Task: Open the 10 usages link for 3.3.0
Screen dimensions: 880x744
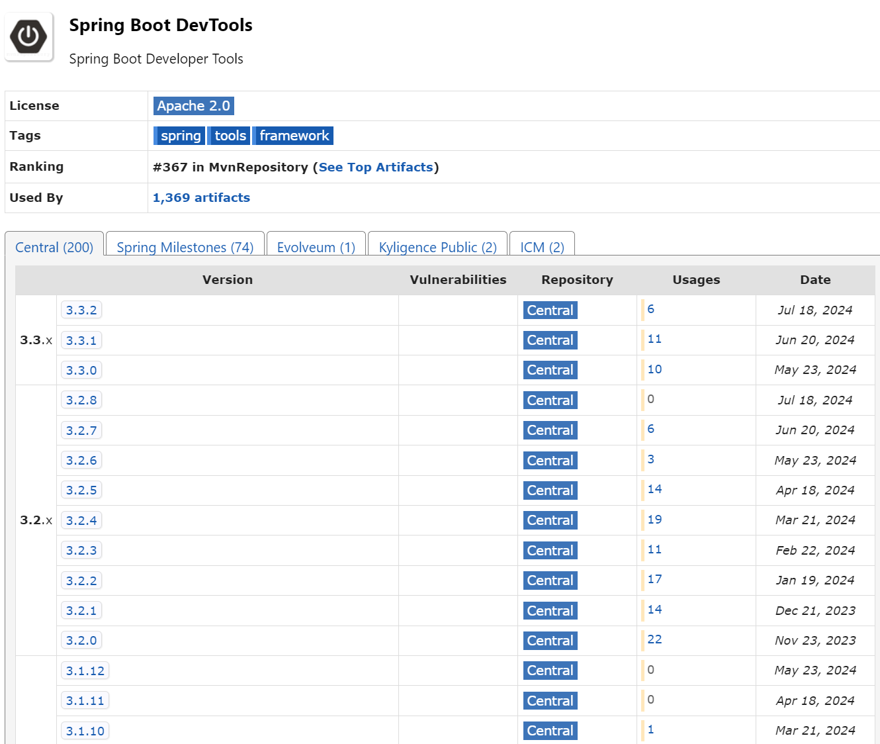Action: coord(654,369)
